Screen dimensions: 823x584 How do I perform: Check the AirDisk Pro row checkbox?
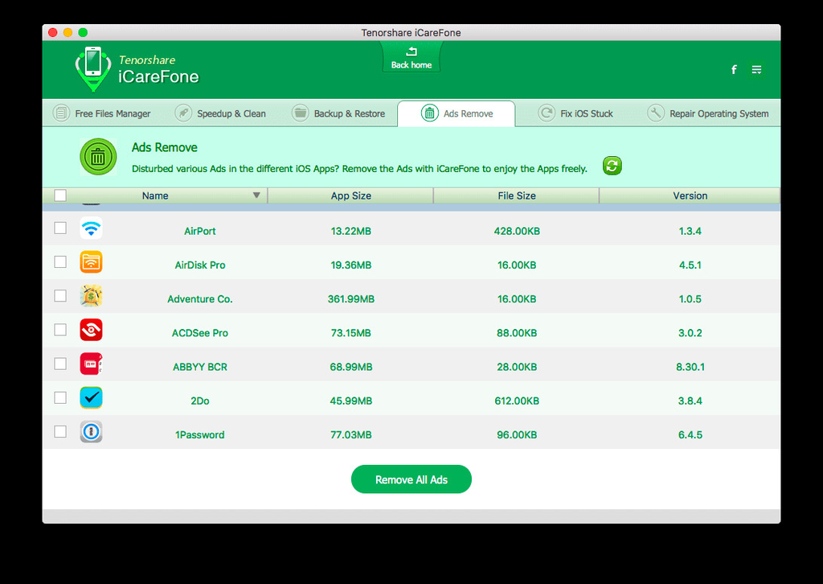pyautogui.click(x=60, y=261)
